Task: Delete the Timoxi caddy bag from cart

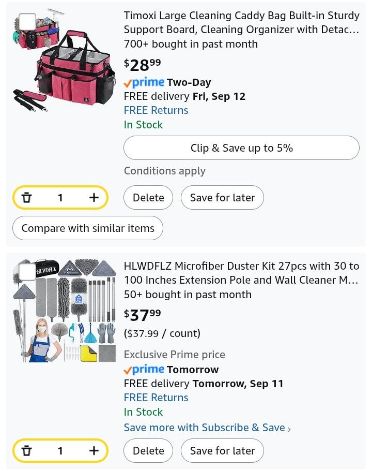Action: (x=148, y=198)
